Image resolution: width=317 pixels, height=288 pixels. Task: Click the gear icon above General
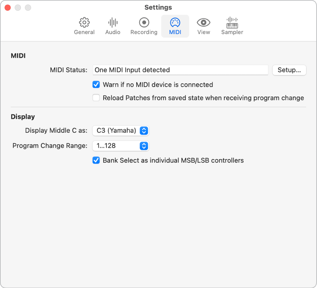[84, 22]
